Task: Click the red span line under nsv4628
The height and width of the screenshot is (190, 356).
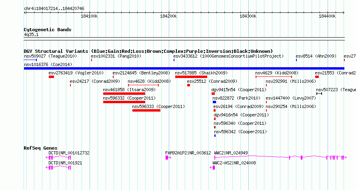Action: pyautogui.click(x=144, y=85)
